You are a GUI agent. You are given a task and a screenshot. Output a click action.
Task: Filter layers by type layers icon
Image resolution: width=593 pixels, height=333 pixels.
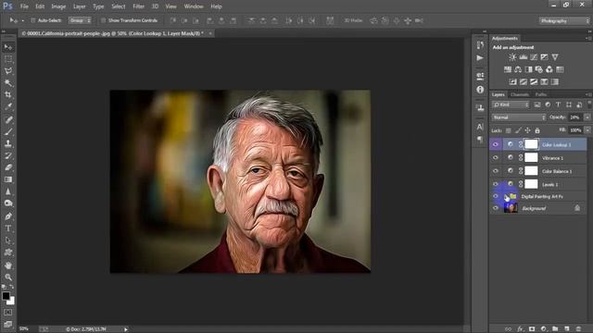click(x=558, y=105)
